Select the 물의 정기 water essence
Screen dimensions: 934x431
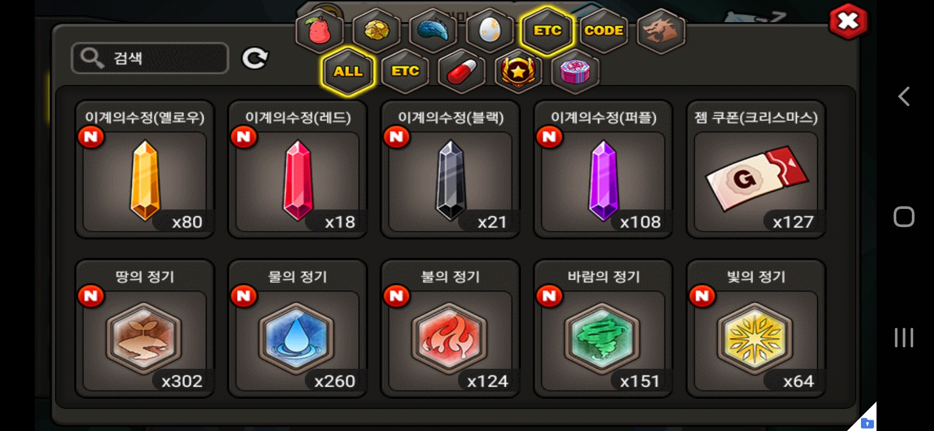298,329
